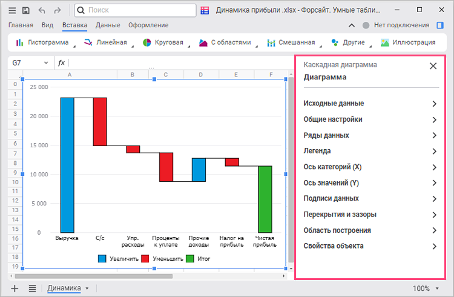Open the Иллюстрация insert tool
The image size is (454, 297).
click(408, 42)
